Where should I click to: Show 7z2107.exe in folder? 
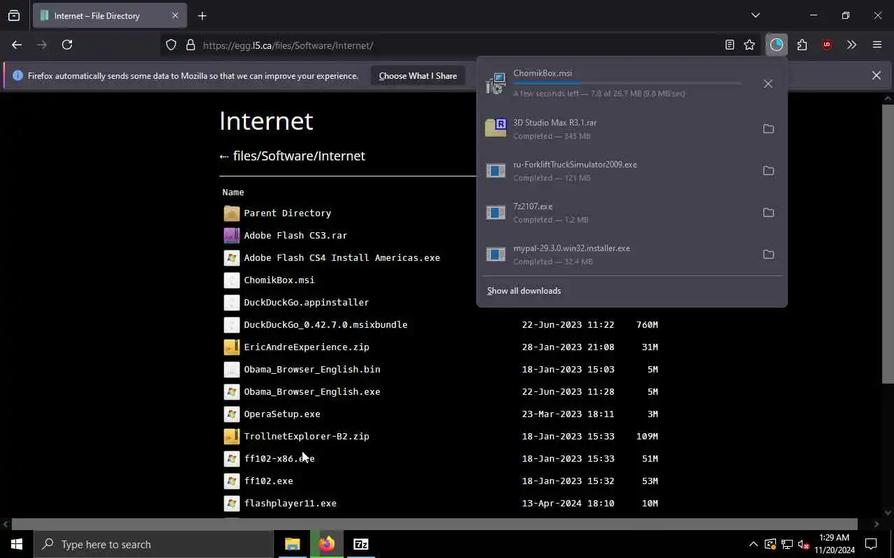(x=768, y=213)
